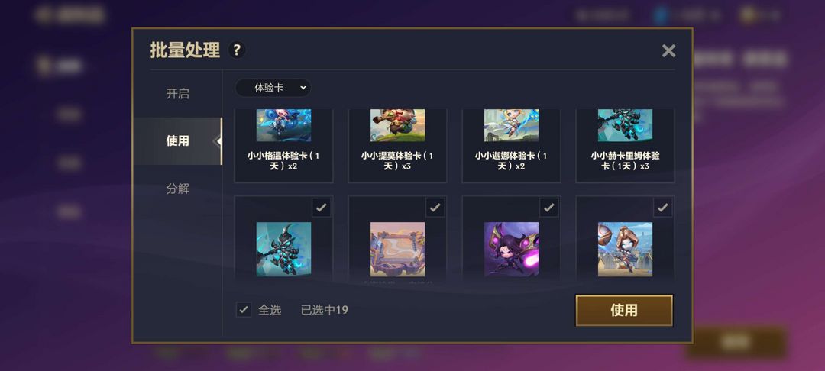Select the 小小赫卡里姆体验卡 card image

[625, 126]
